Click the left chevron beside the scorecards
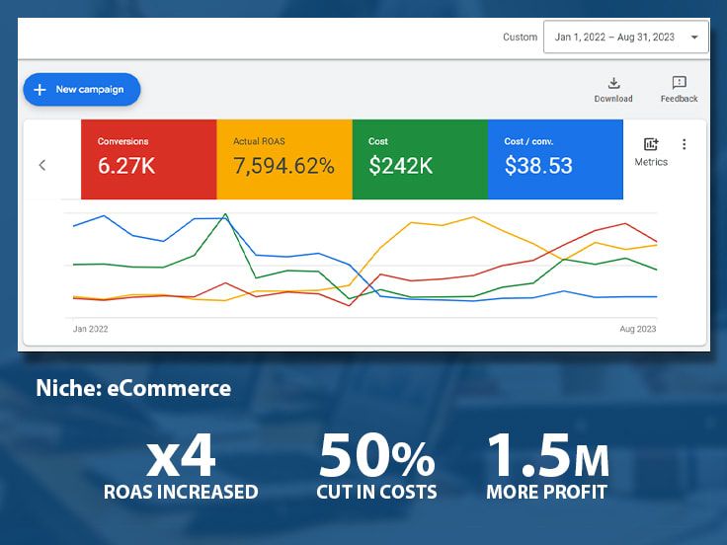The image size is (727, 545). (x=42, y=165)
